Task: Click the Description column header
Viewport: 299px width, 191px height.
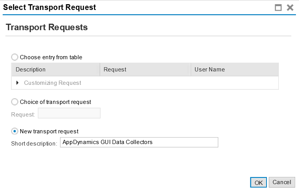Action: pos(56,70)
